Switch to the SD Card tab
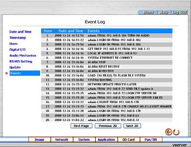 pos(129,140)
